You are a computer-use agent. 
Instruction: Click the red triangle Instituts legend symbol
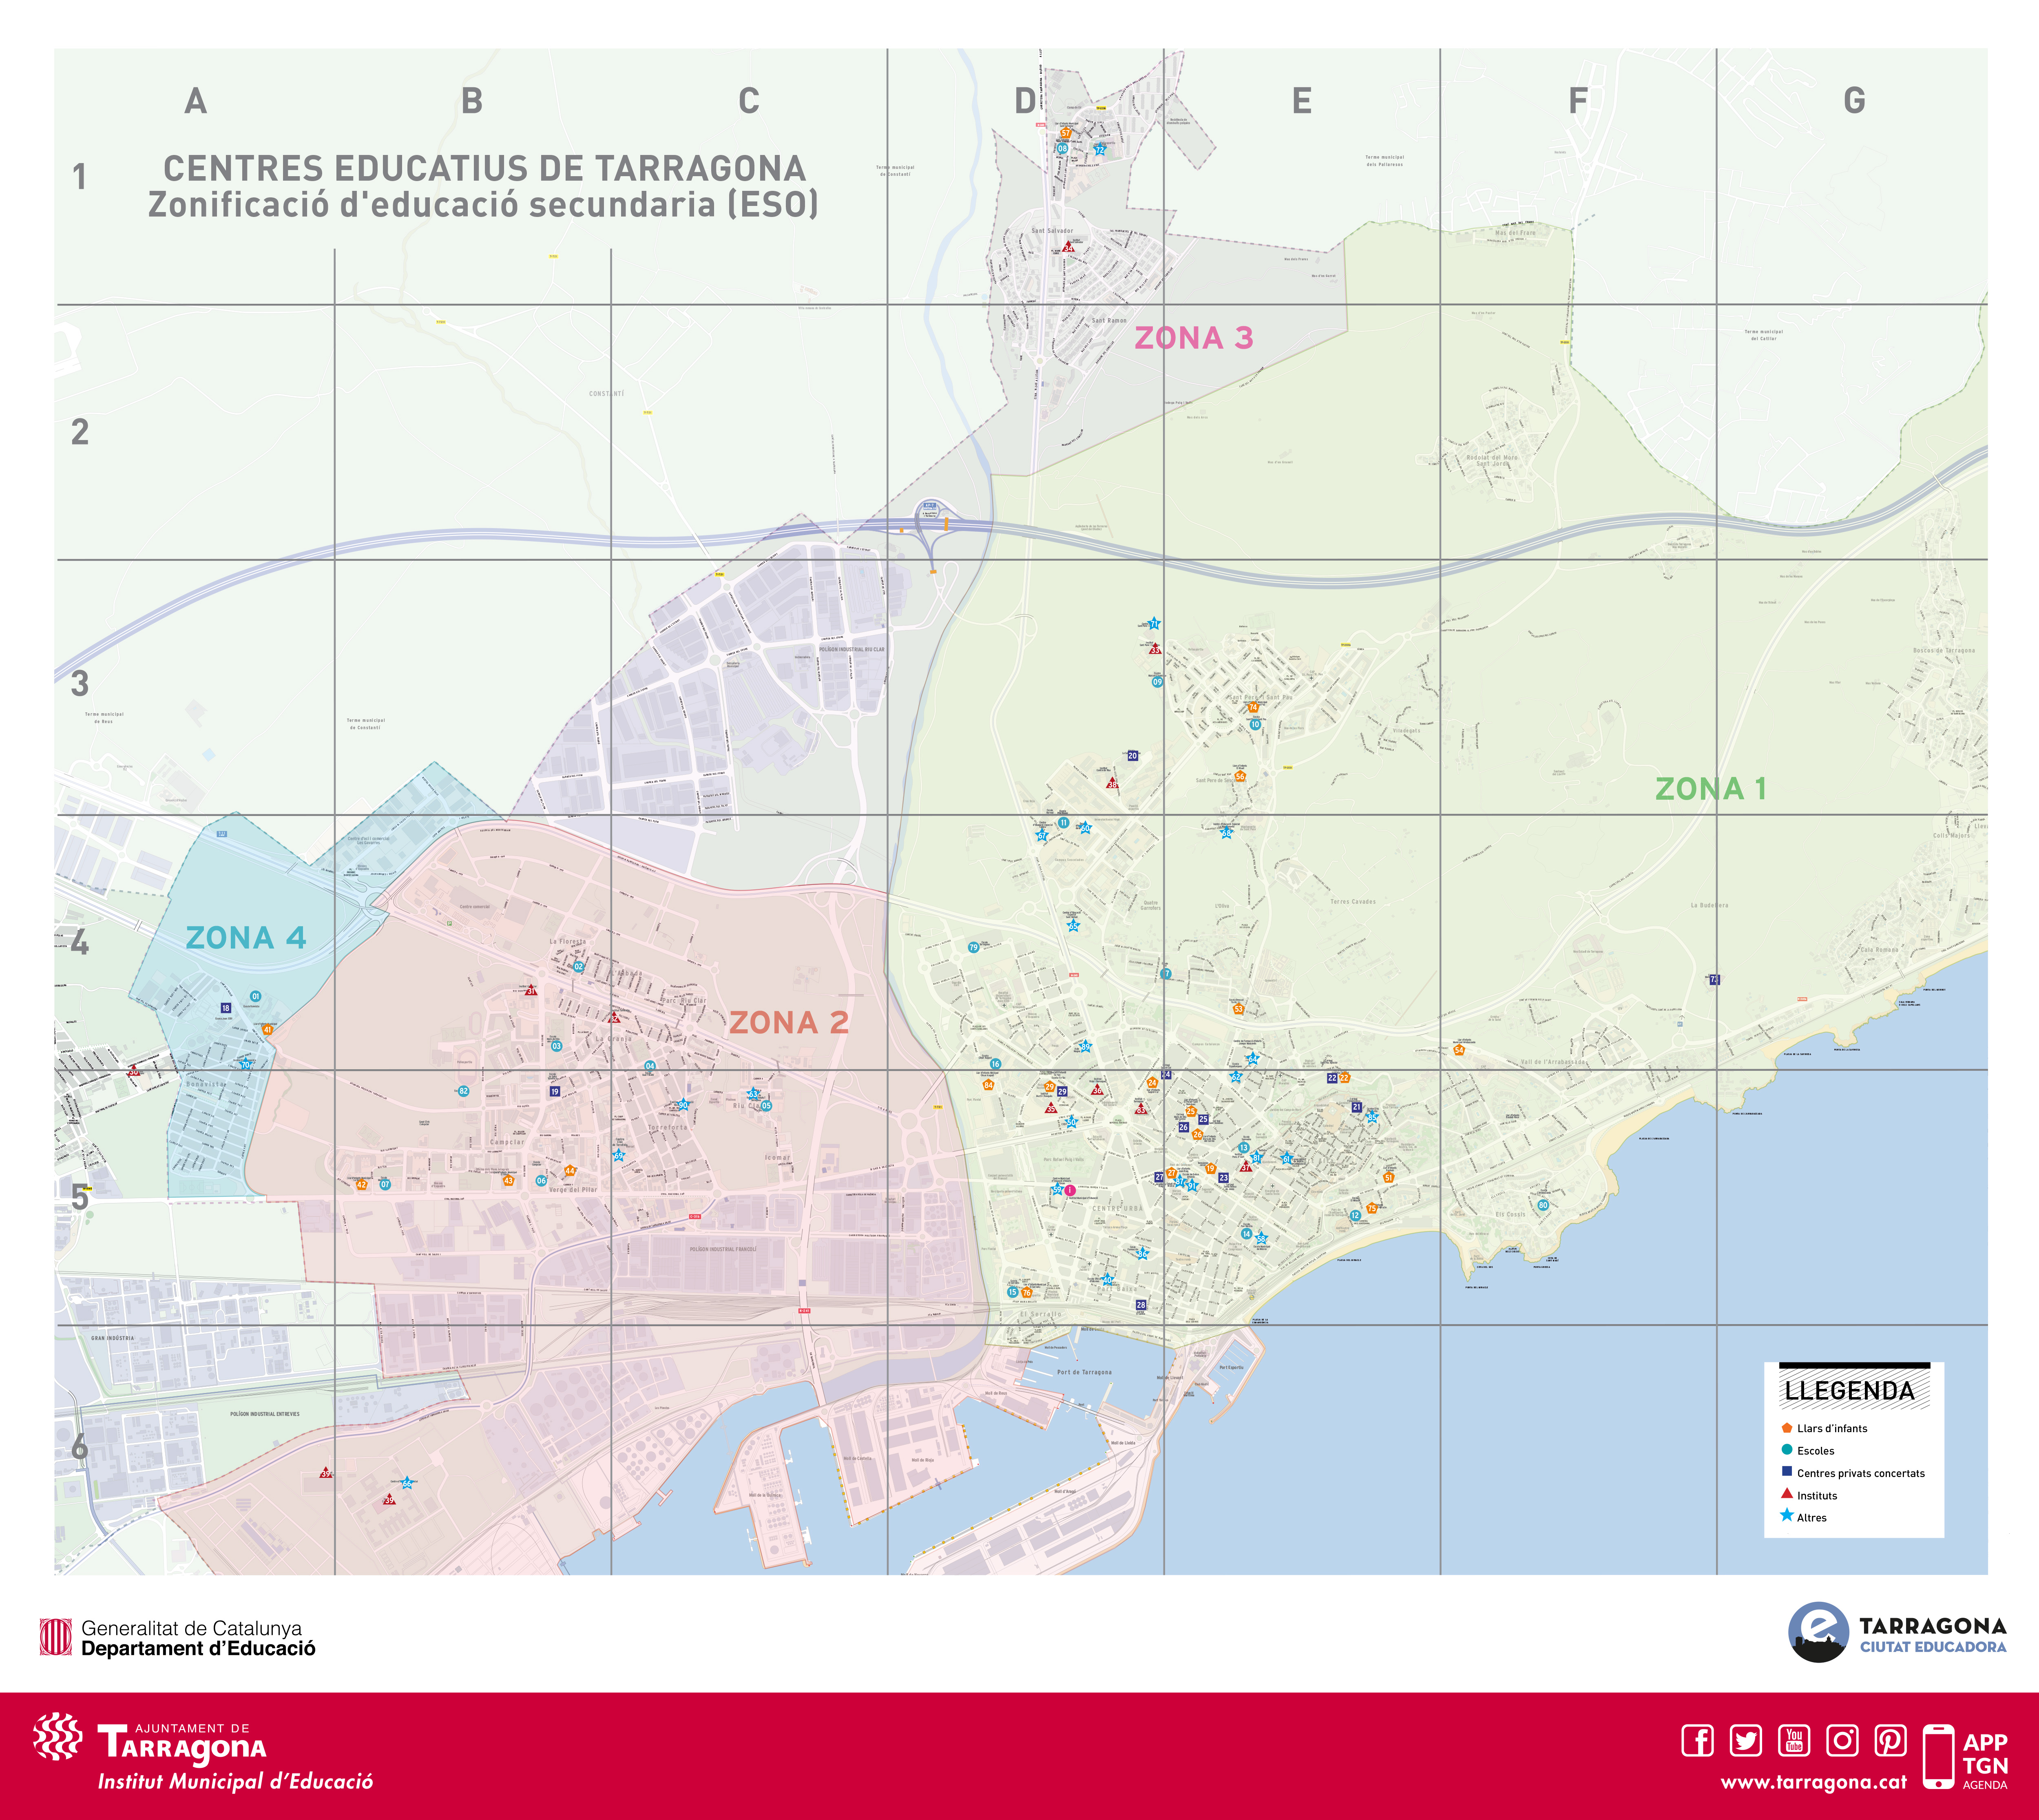tap(1786, 1494)
